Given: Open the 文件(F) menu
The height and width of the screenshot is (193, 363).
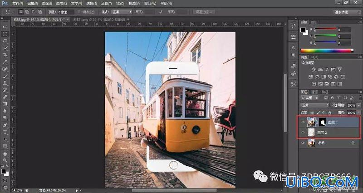Looking at the screenshot, I should (17, 4).
